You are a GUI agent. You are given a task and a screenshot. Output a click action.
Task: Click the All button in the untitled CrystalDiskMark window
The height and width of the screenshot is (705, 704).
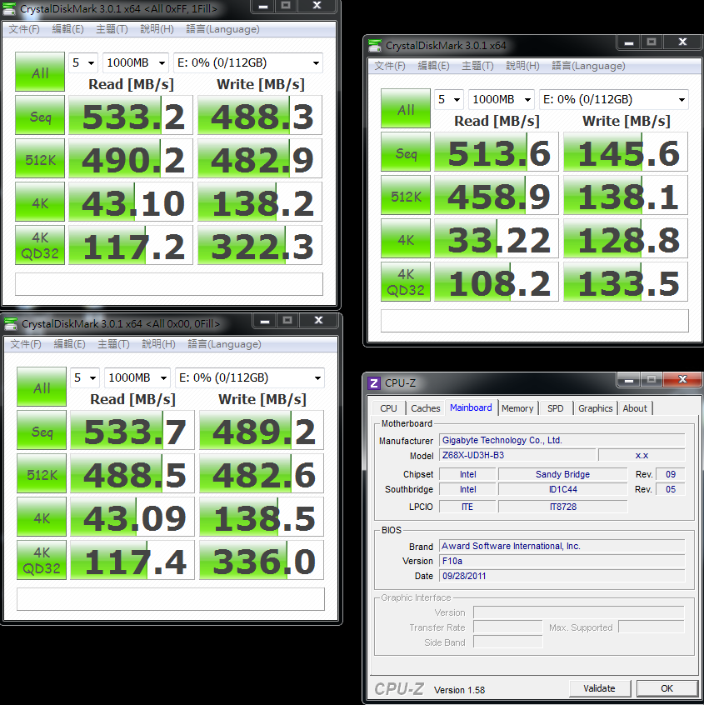406,109
